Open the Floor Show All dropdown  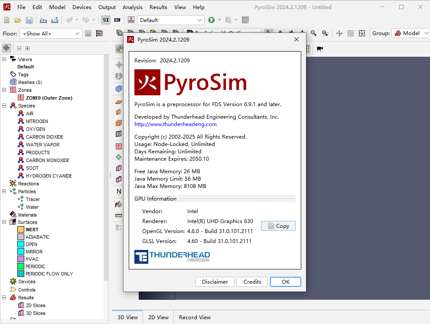51,33
